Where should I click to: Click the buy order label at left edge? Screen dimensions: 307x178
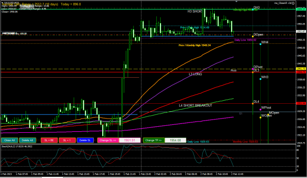[14, 33]
